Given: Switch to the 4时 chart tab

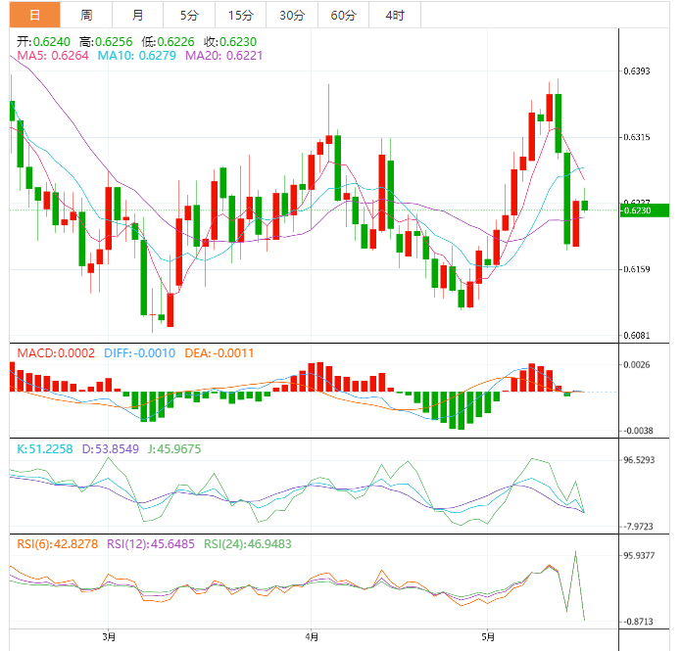Looking at the screenshot, I should click(395, 15).
